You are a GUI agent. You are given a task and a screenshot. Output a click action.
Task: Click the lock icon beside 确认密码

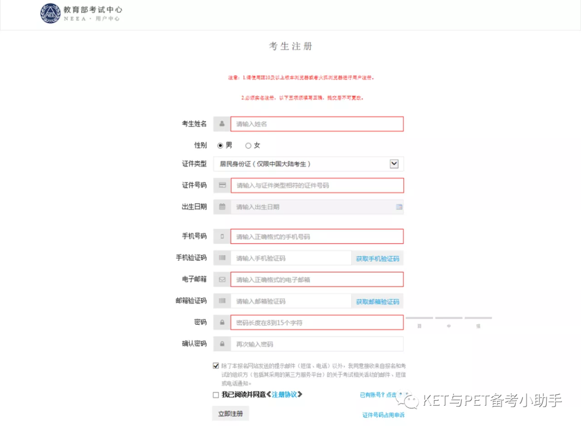pyautogui.click(x=222, y=344)
